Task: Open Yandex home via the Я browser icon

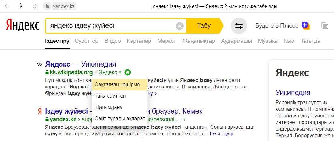Action: point(21,6)
